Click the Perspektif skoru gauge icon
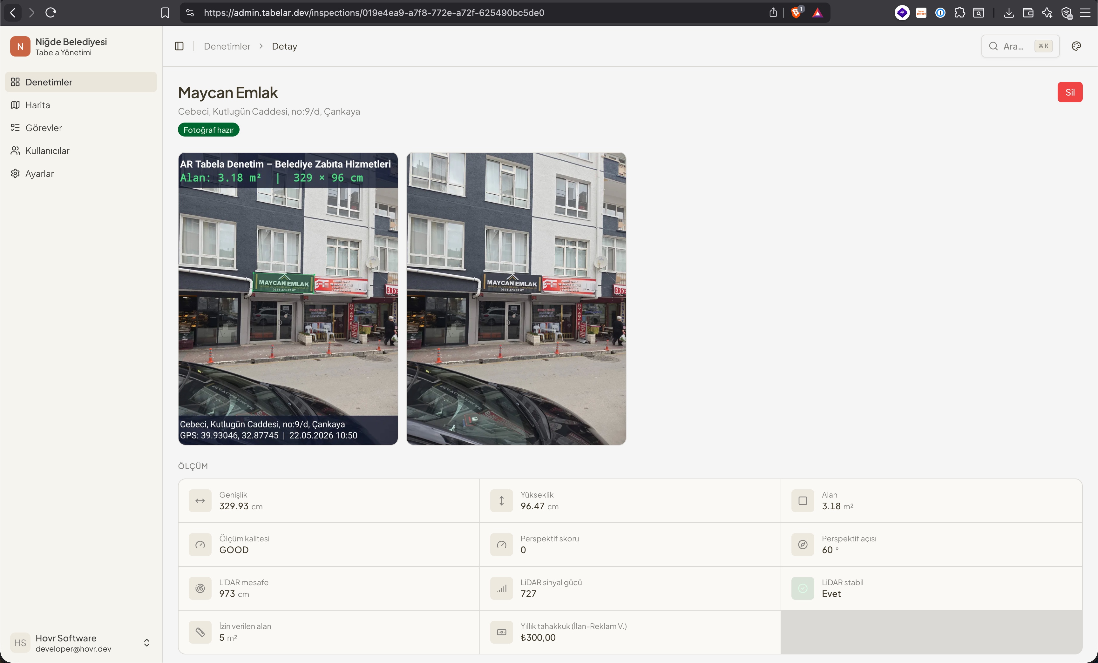Screen dimensions: 1098x663 coord(501,544)
